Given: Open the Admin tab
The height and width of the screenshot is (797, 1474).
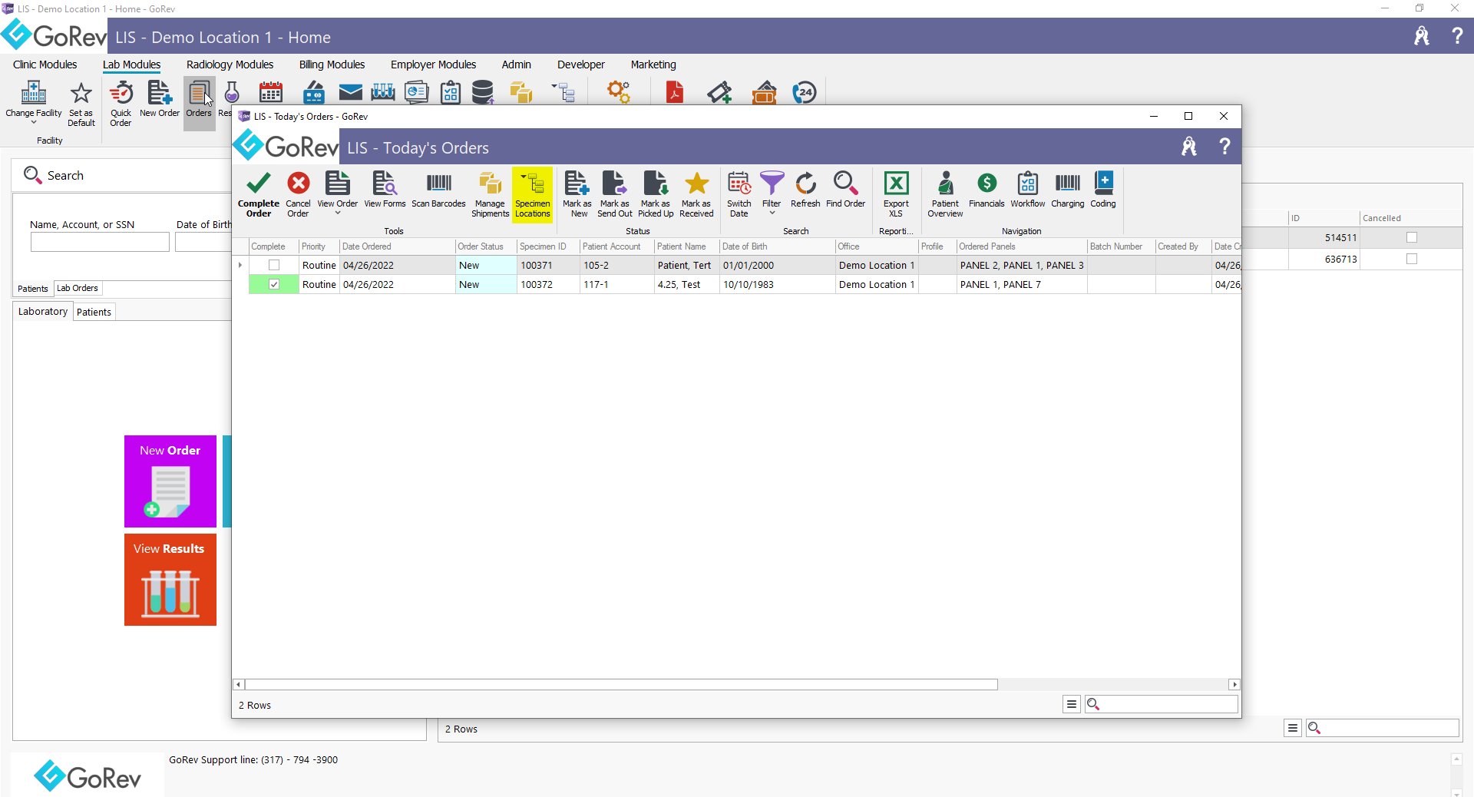Looking at the screenshot, I should [516, 64].
